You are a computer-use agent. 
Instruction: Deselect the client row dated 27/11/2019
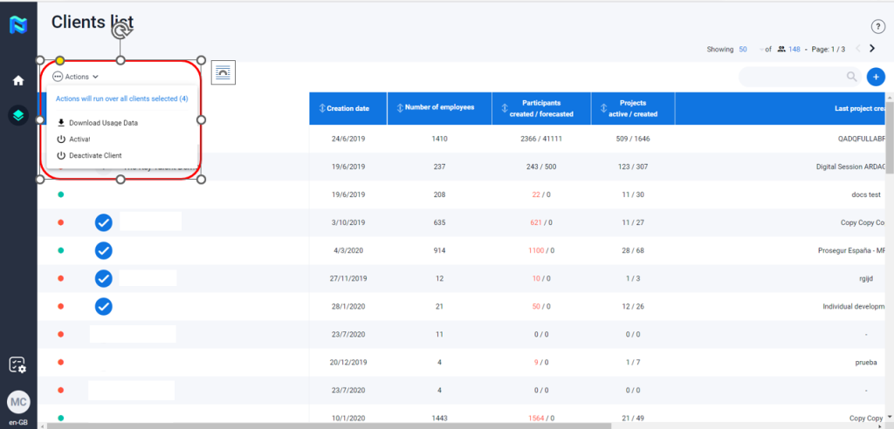click(x=103, y=278)
